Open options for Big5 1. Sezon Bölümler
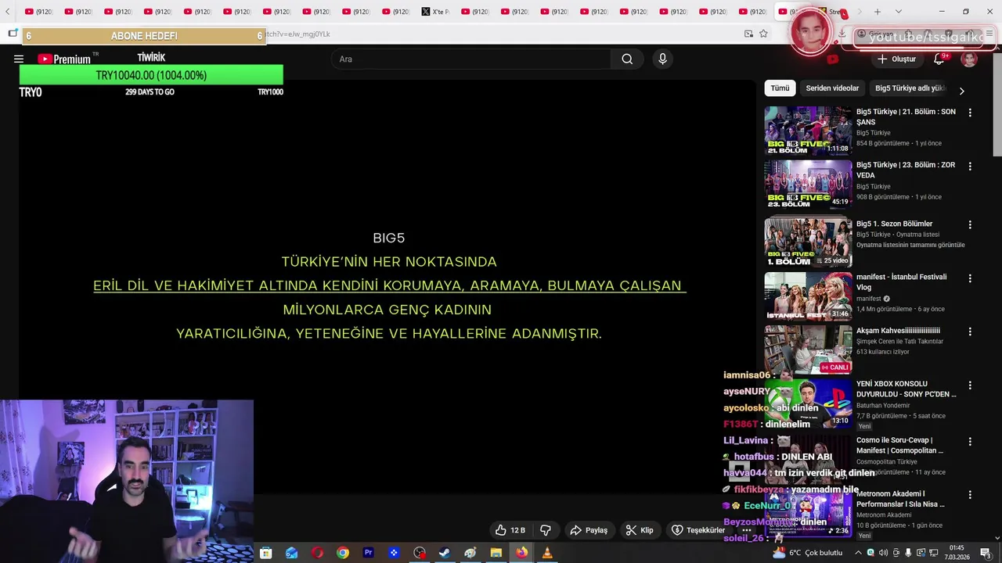The width and height of the screenshot is (1002, 563). [x=970, y=224]
